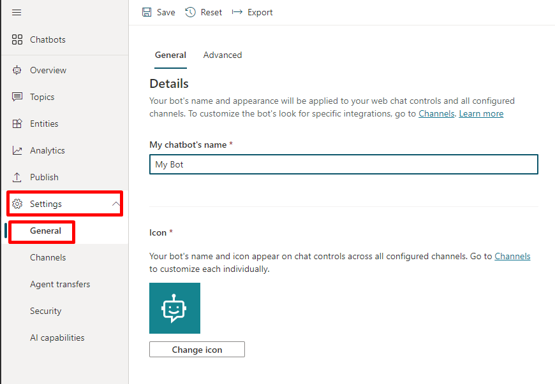Click the Publish upload arrow icon
The width and height of the screenshot is (555, 384).
(17, 177)
